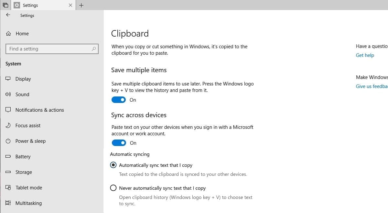388x213 pixels.
Task: Select the Power & sleep icon
Action: [8, 141]
